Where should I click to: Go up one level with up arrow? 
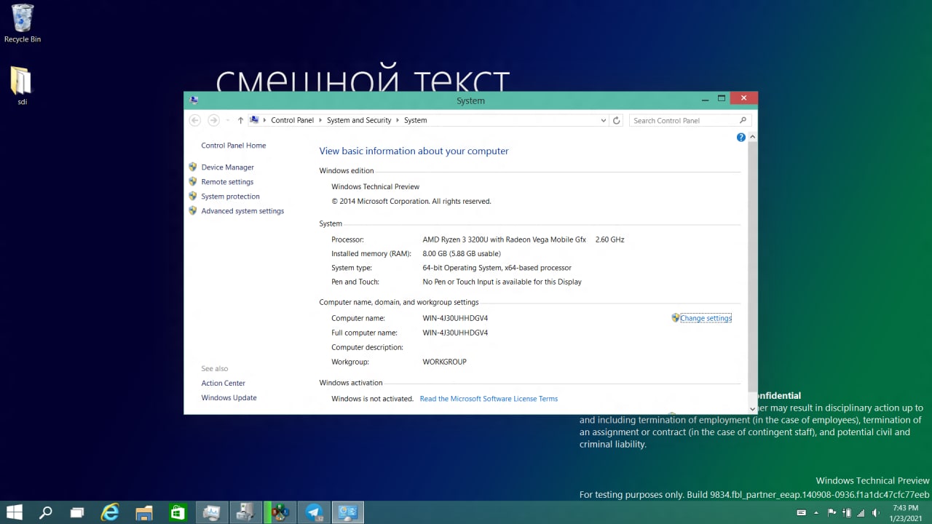coord(240,120)
